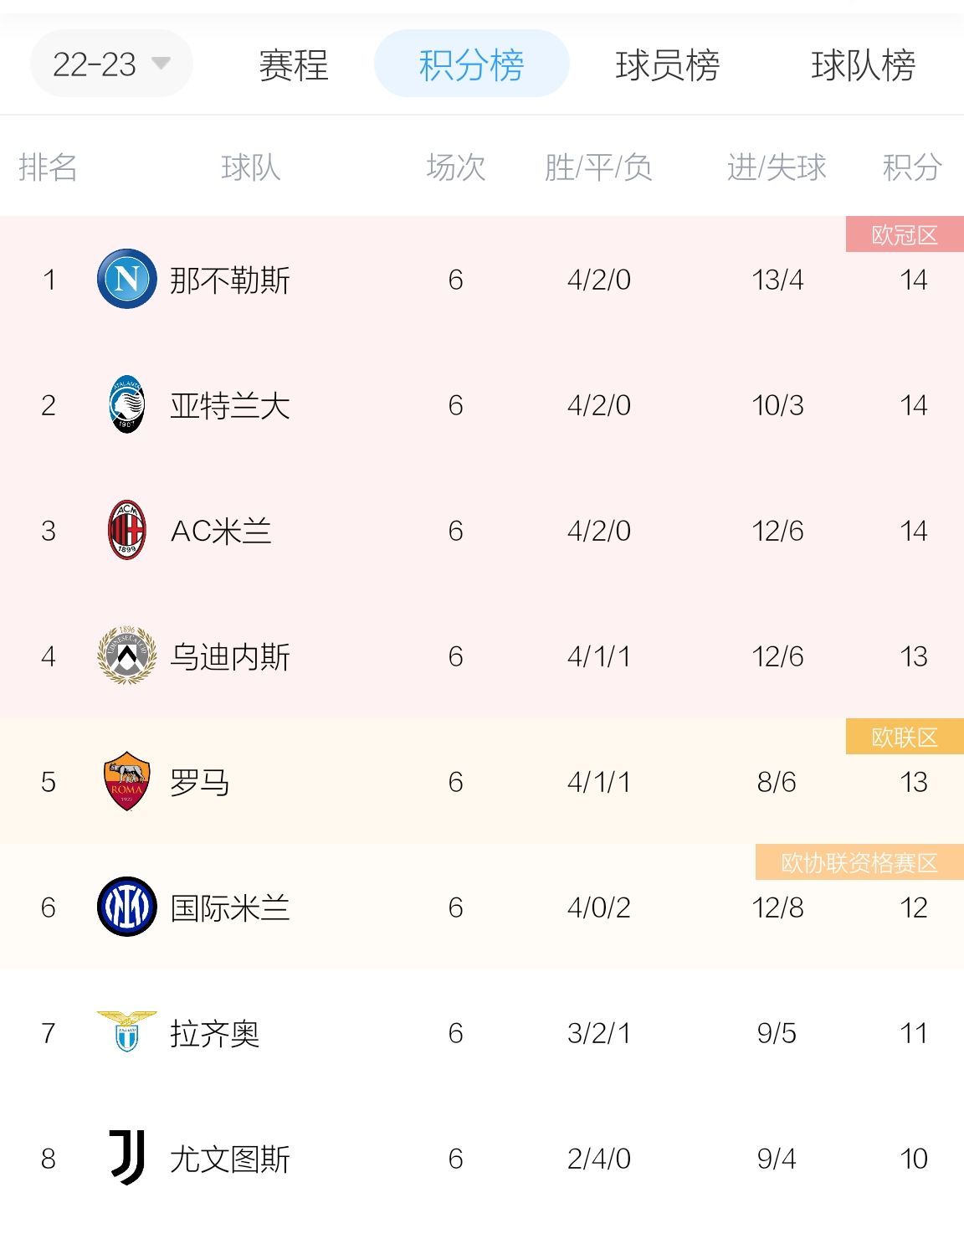The image size is (964, 1234).
Task: Expand season selector arrow
Action: tap(161, 64)
